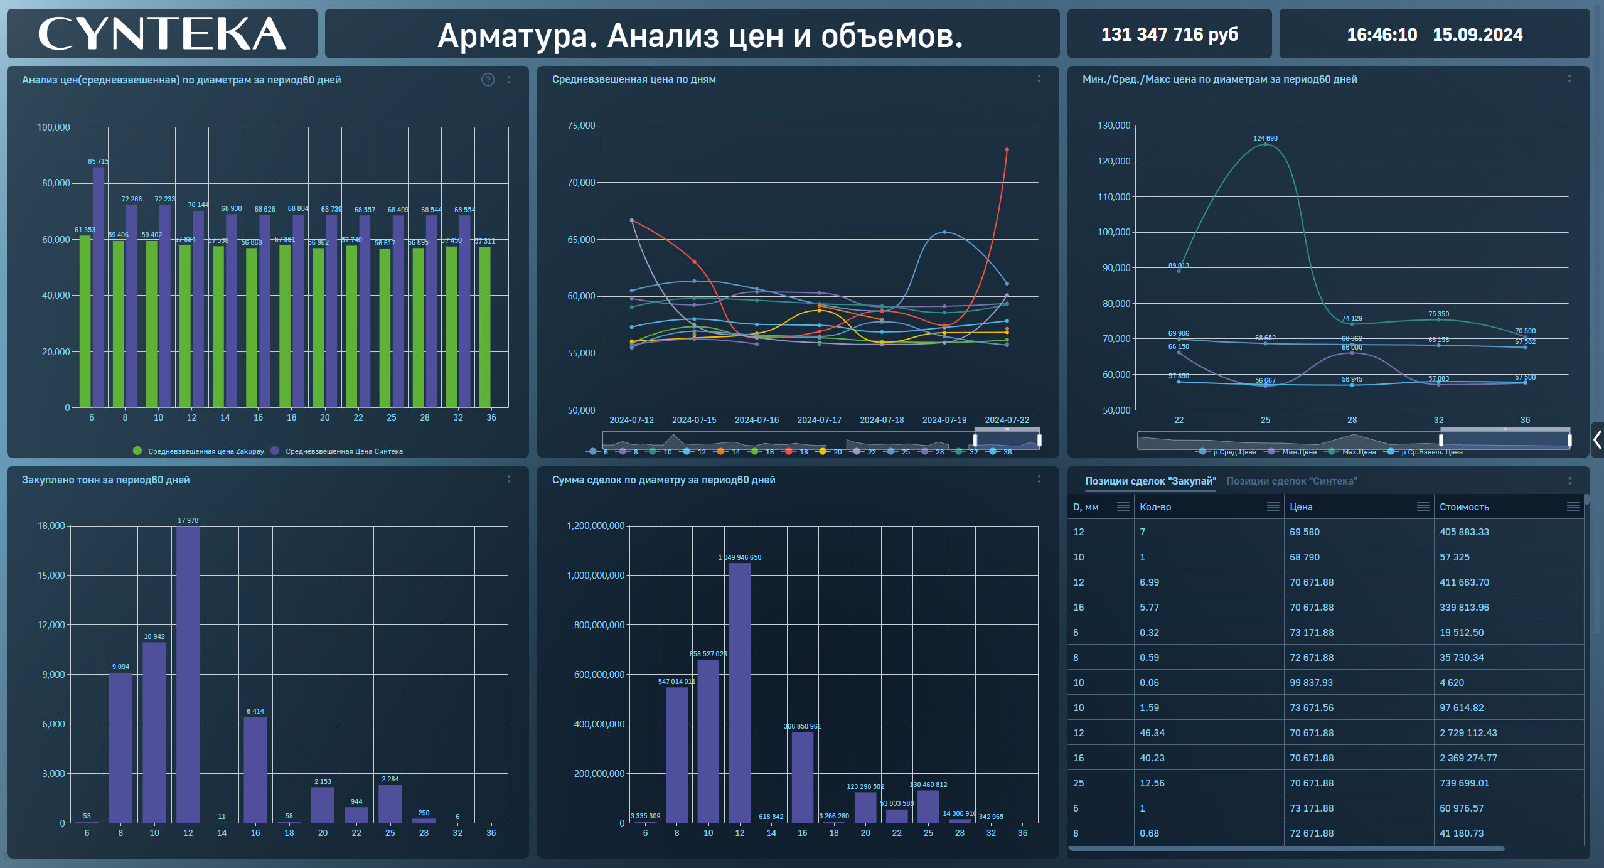Open column menu for Стоимость column
The height and width of the screenshot is (868, 1604).
pos(1573,506)
